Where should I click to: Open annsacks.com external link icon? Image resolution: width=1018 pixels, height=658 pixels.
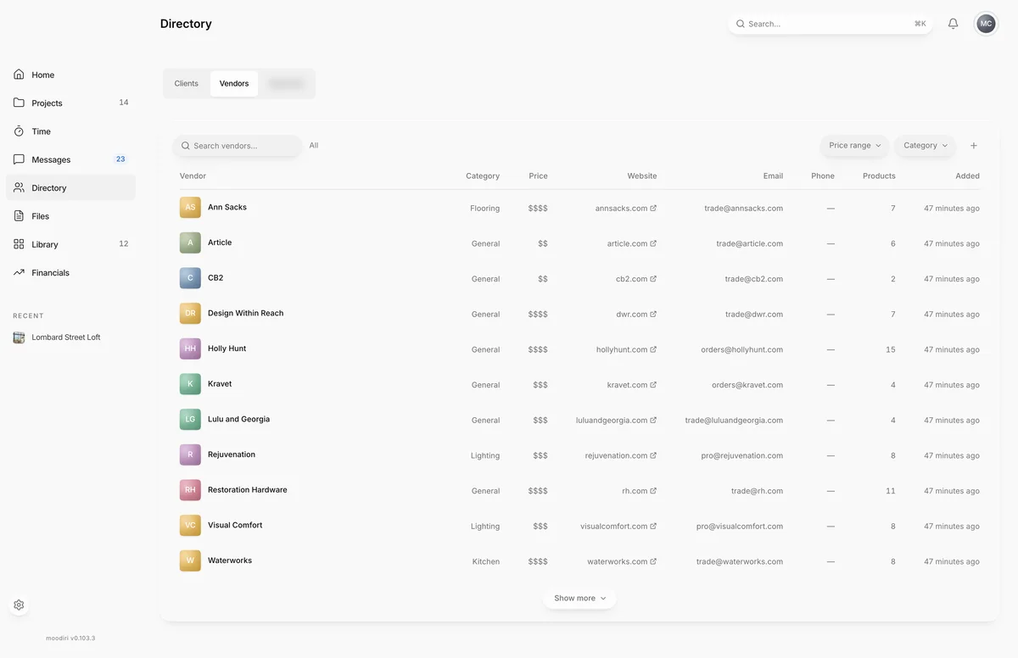(653, 208)
